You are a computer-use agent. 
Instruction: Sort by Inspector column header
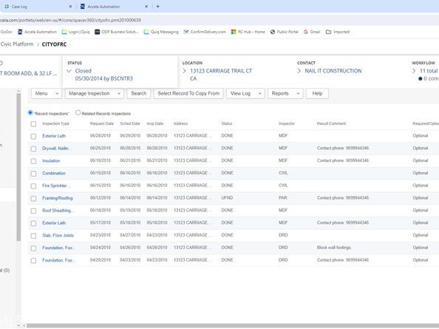tap(287, 123)
